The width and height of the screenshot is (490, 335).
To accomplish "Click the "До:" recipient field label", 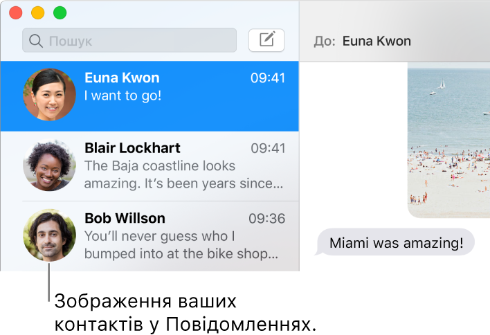I will 324,41.
